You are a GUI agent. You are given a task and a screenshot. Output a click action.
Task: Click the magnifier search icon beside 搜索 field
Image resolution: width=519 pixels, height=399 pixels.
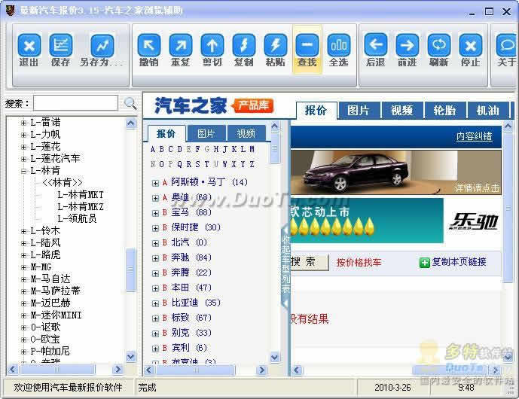point(130,104)
